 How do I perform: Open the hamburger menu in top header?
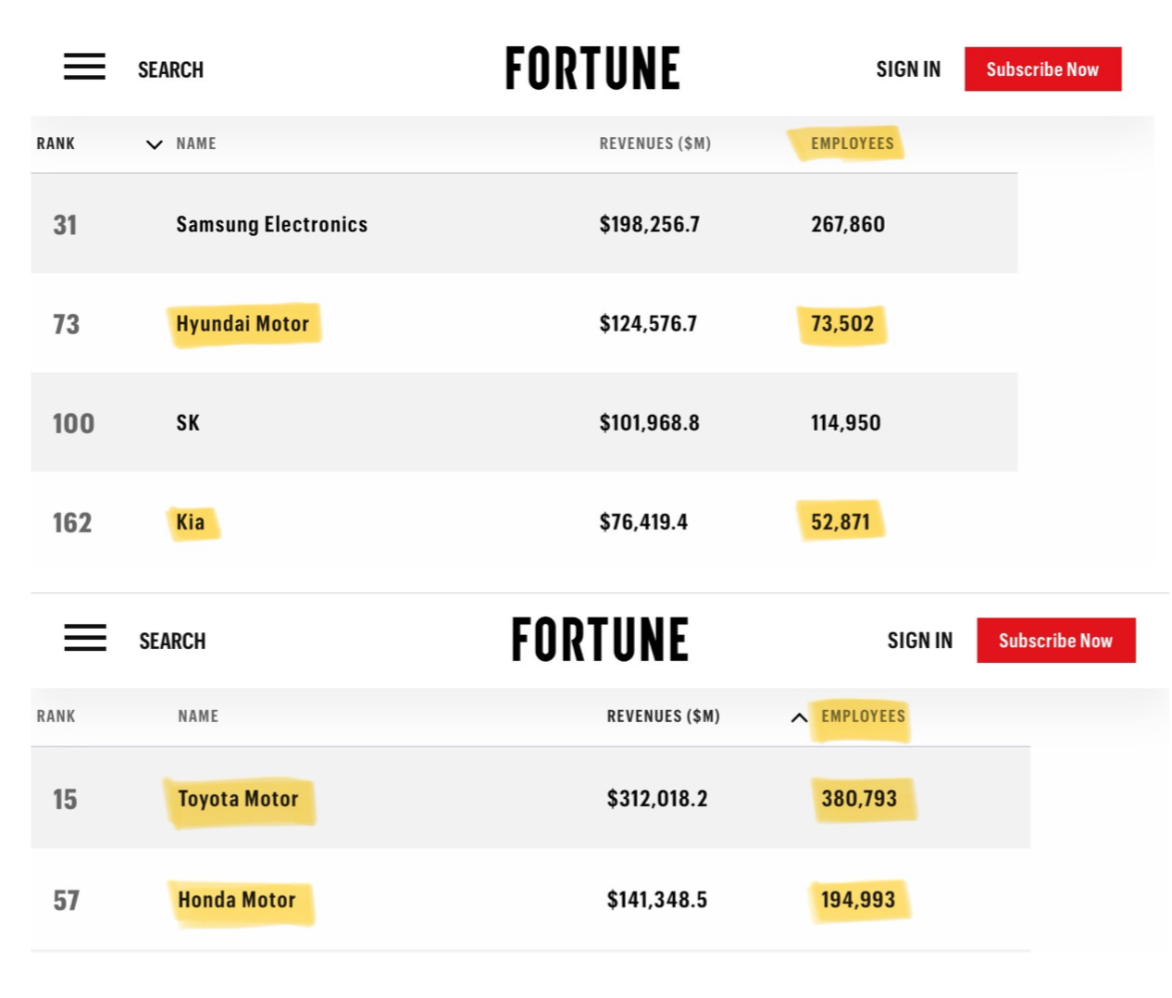point(84,67)
